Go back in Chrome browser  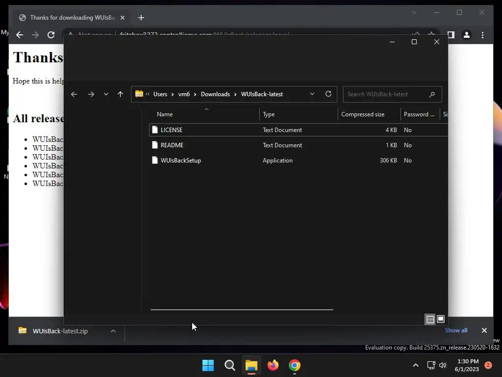click(x=20, y=35)
